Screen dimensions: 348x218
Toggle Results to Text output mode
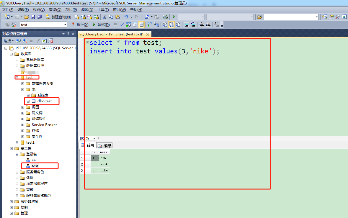point(165,24)
